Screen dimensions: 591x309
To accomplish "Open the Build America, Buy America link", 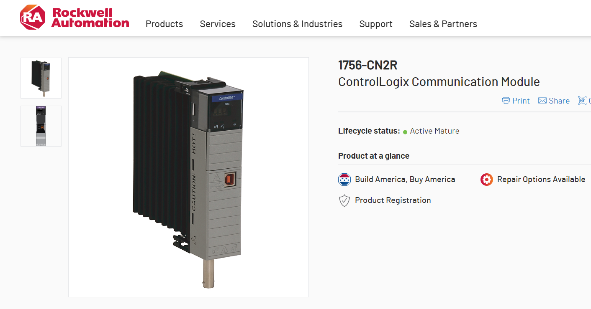I will point(405,180).
